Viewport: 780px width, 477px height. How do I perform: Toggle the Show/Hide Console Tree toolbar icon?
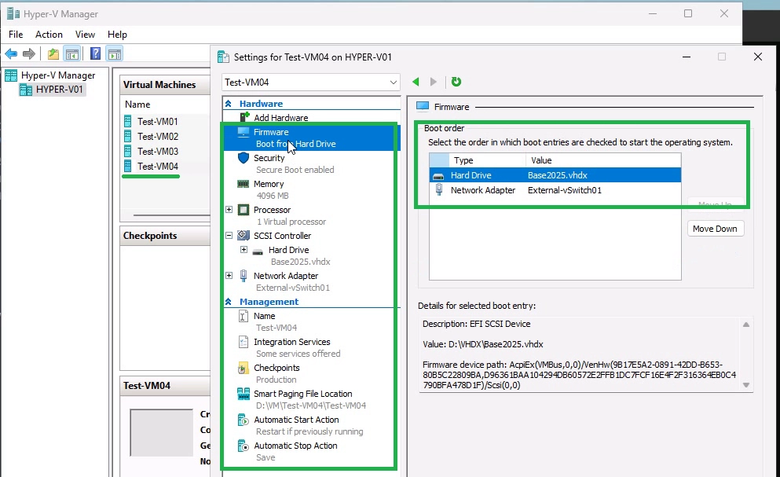coord(72,53)
